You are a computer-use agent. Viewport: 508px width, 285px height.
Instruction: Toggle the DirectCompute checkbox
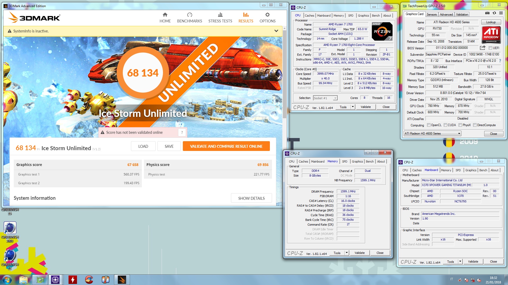pyautogui.click(x=475, y=125)
